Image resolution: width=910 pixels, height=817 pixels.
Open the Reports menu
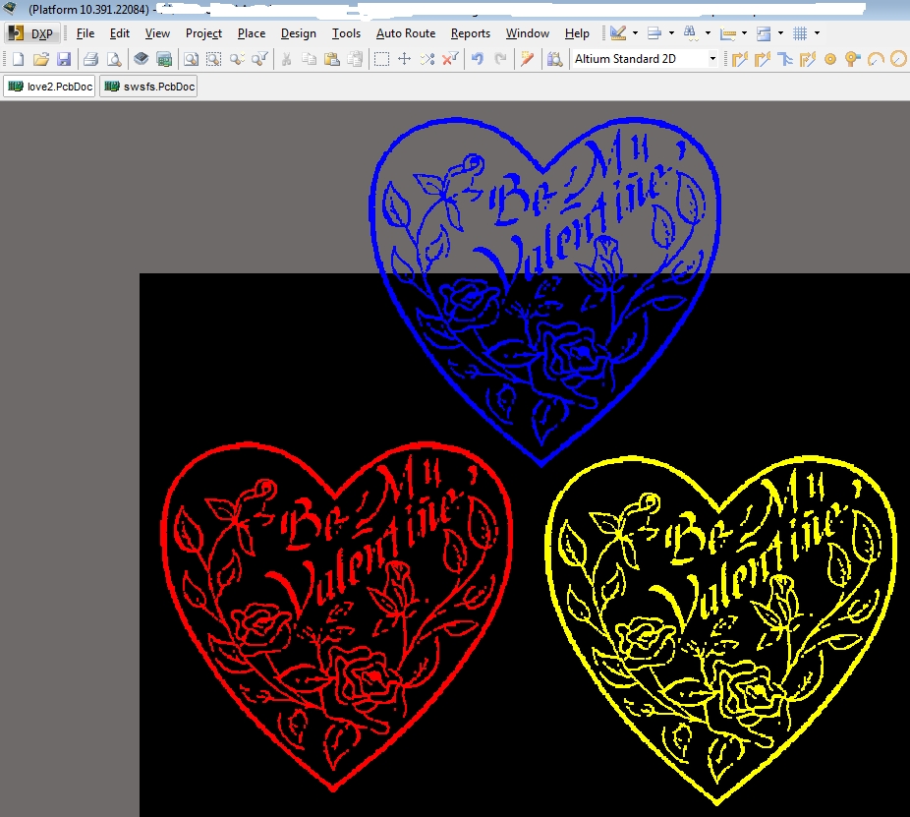(x=470, y=33)
